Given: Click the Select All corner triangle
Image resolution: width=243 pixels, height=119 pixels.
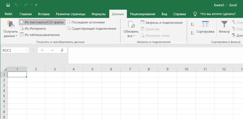Looking at the screenshot, I should pos(5,69).
